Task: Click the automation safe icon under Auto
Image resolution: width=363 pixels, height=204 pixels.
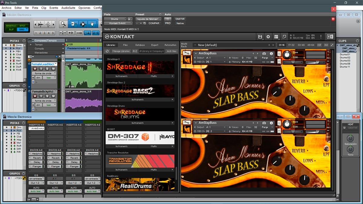Action: [x=168, y=19]
